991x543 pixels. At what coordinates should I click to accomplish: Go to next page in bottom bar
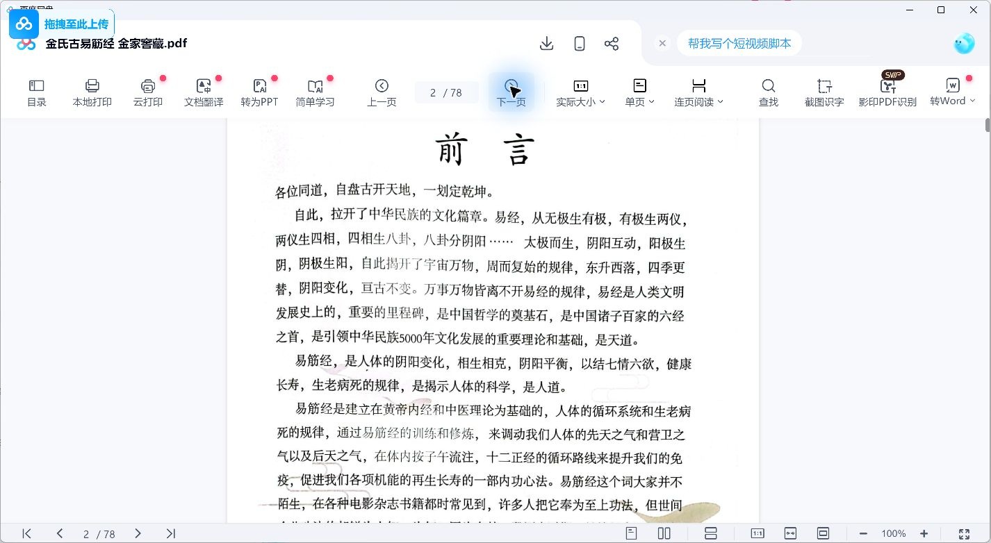point(138,533)
